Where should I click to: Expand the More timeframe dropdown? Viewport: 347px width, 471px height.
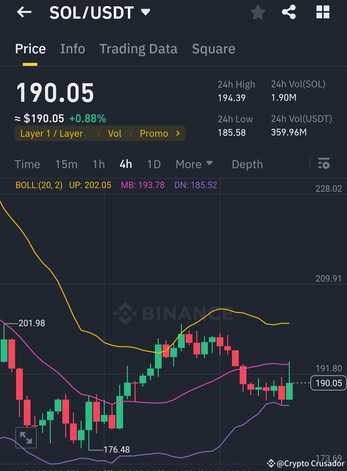[194, 164]
